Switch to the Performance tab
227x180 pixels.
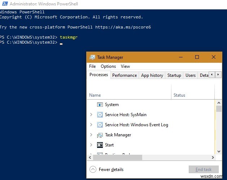pos(125,75)
